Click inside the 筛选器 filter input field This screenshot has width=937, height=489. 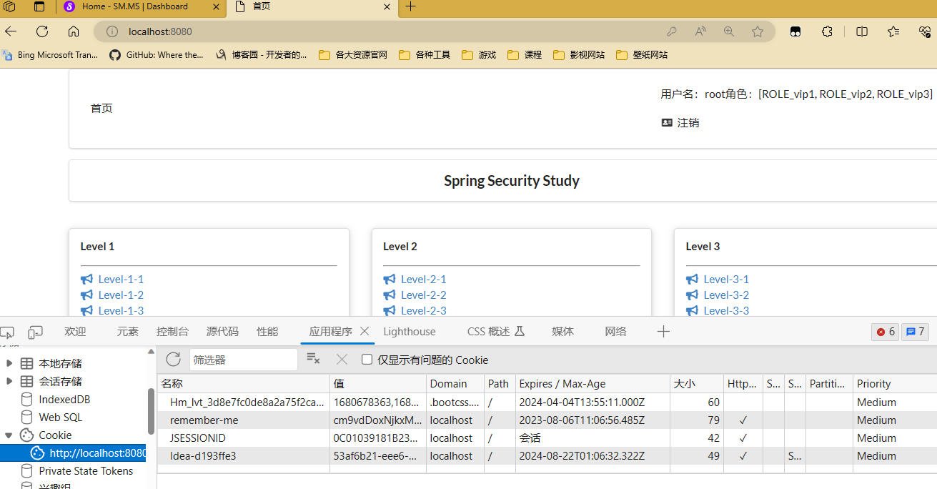click(243, 359)
